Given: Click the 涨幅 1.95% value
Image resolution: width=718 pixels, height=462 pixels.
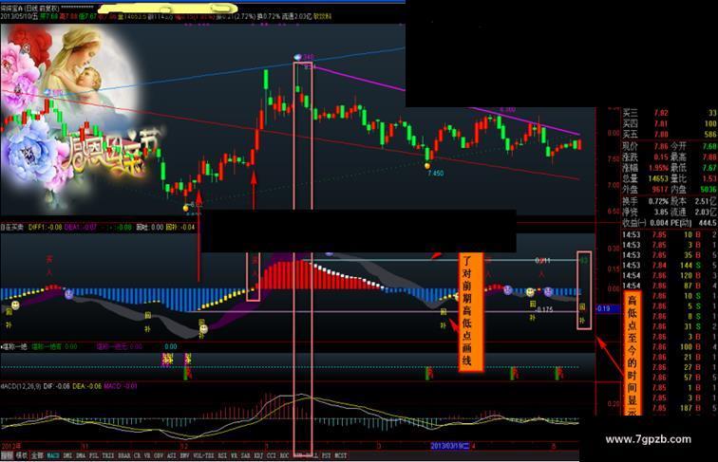Looking at the screenshot, I should [659, 167].
